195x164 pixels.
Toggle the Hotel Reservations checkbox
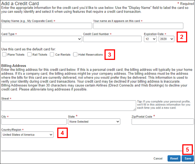75,54
